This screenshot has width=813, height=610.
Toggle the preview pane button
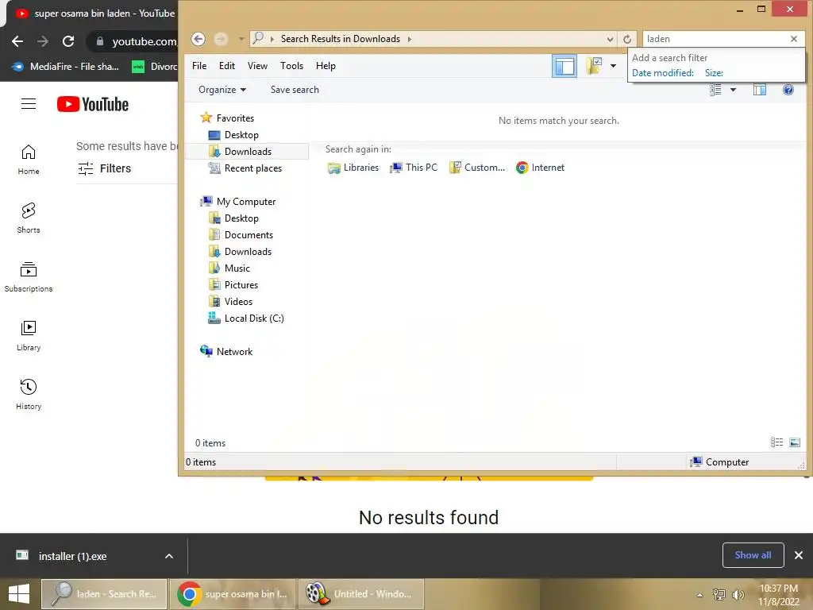pyautogui.click(x=760, y=90)
